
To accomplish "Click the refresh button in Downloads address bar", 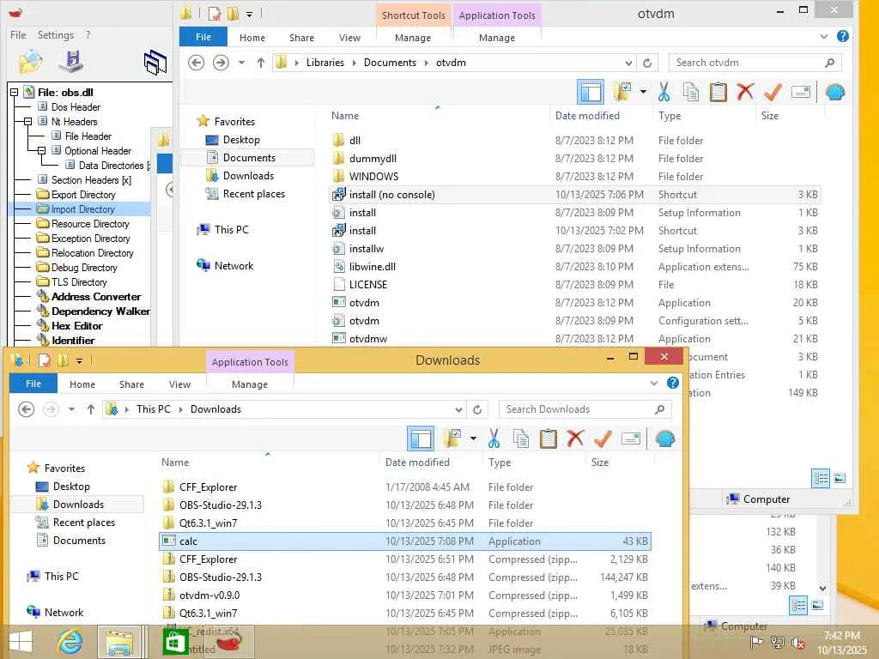I will point(477,409).
